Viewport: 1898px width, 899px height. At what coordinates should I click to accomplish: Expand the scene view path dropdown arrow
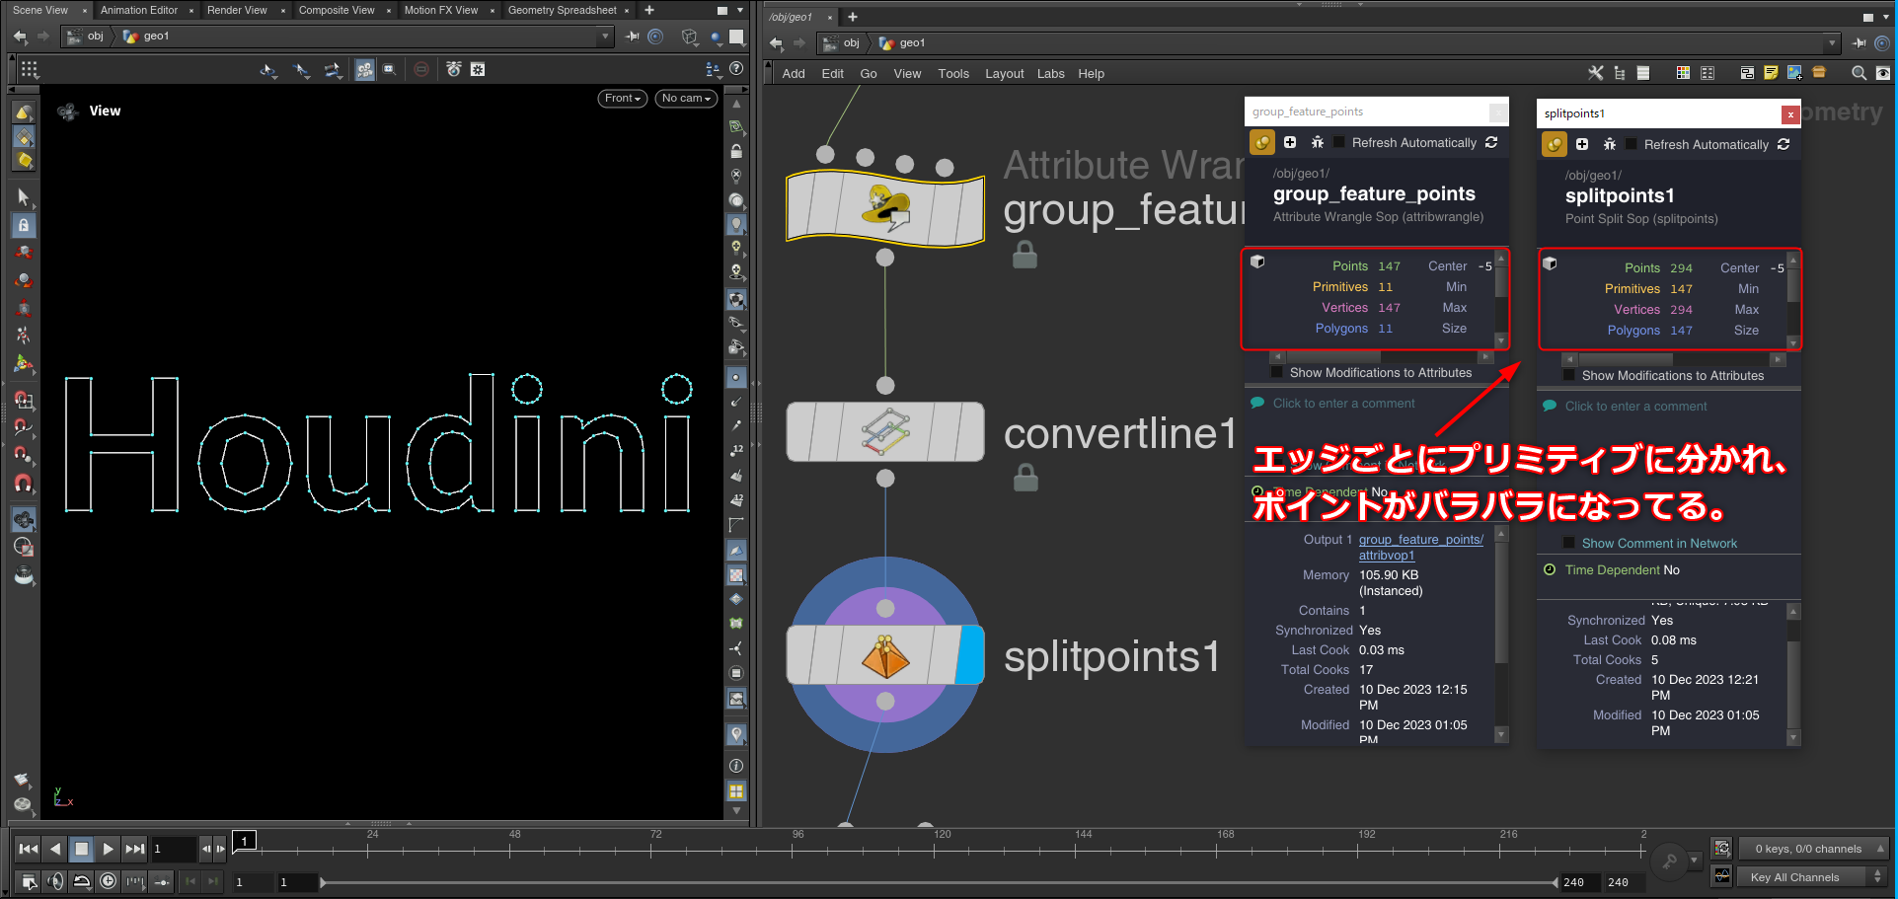coord(606,37)
